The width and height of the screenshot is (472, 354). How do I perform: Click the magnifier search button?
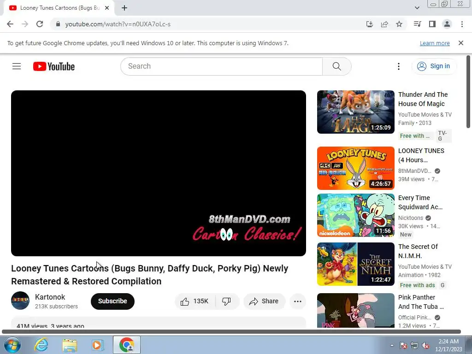point(336,66)
